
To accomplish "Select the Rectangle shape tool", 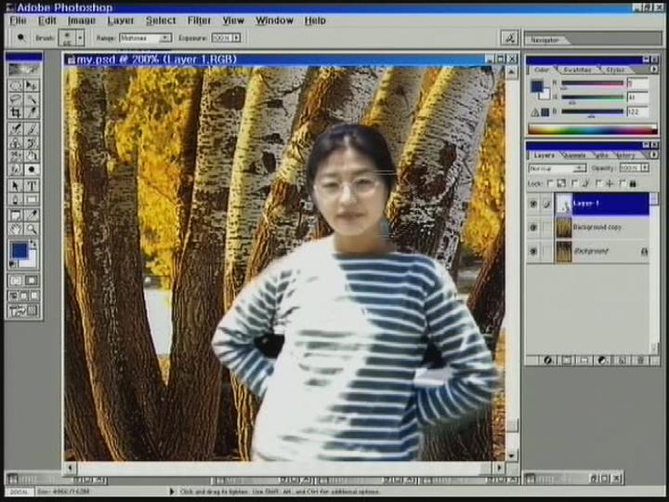I will click(x=32, y=199).
